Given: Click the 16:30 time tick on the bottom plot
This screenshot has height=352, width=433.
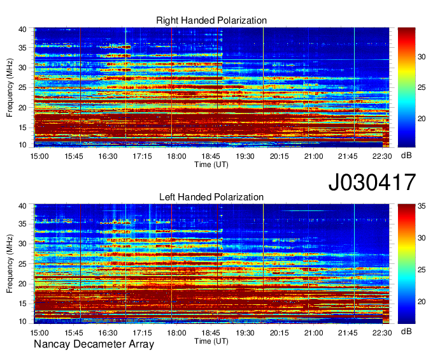Looking at the screenshot, I should [108, 333].
